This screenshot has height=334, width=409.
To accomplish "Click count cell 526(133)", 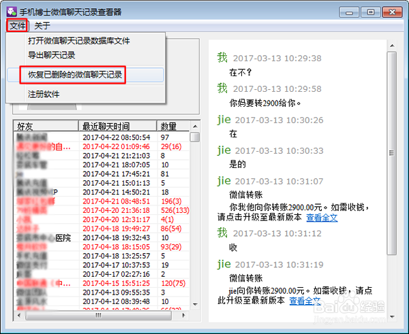I will [x=175, y=210].
